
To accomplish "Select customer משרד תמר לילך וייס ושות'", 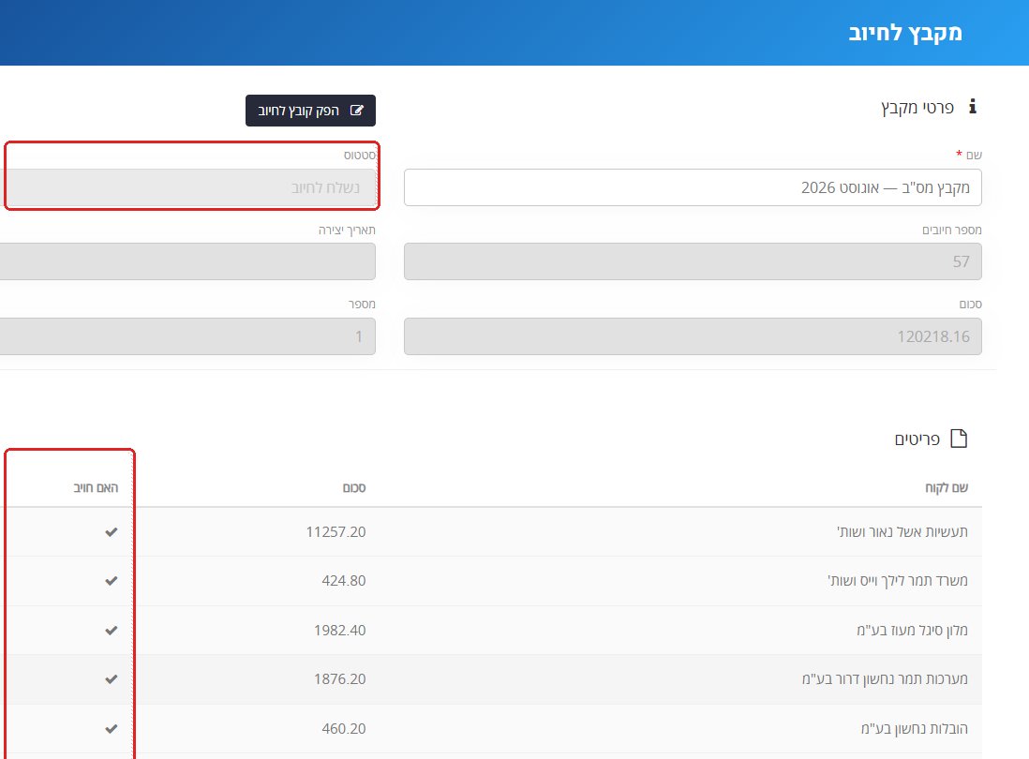I will pos(898,581).
